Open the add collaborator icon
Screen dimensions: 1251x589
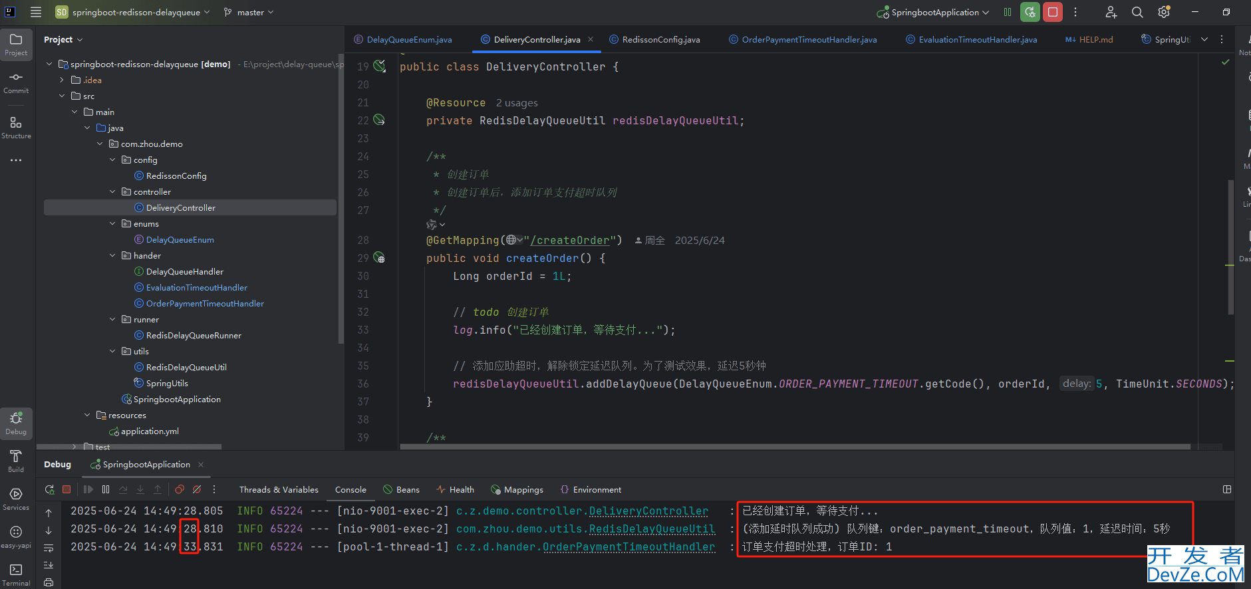click(x=1111, y=12)
